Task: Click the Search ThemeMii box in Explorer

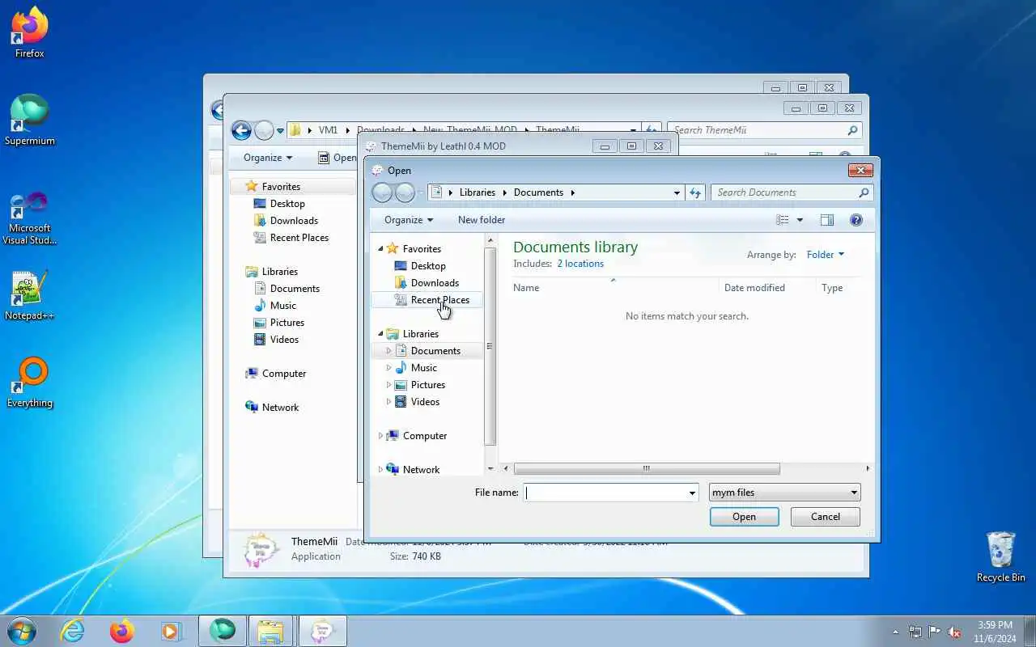Action: [x=765, y=130]
